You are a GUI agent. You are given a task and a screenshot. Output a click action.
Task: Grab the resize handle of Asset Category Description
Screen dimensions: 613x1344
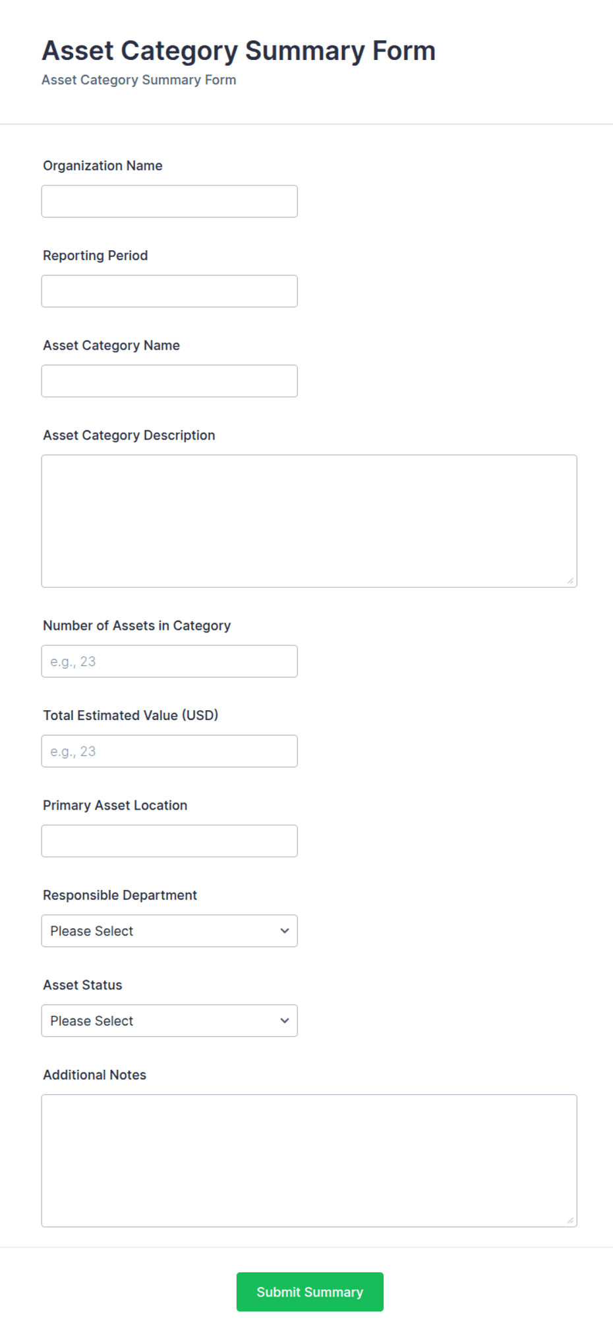[x=570, y=580]
